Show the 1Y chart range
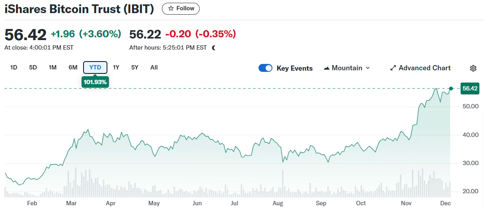Image resolution: width=484 pixels, height=212 pixels. coord(116,67)
